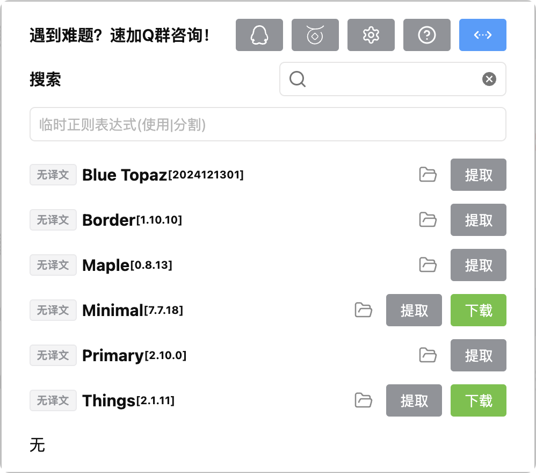Click the 无译文 tag beside Maple

tap(53, 264)
